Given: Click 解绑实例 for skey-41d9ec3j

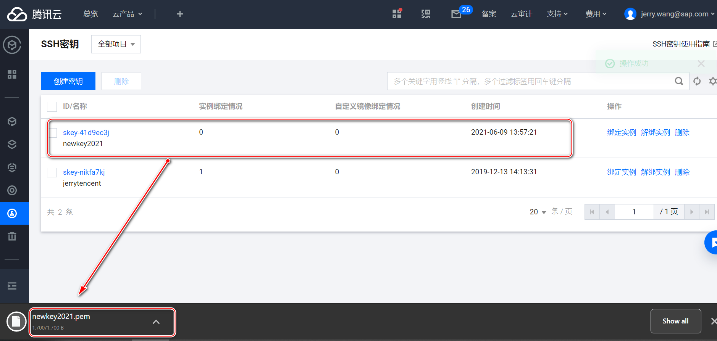Looking at the screenshot, I should coord(656,132).
